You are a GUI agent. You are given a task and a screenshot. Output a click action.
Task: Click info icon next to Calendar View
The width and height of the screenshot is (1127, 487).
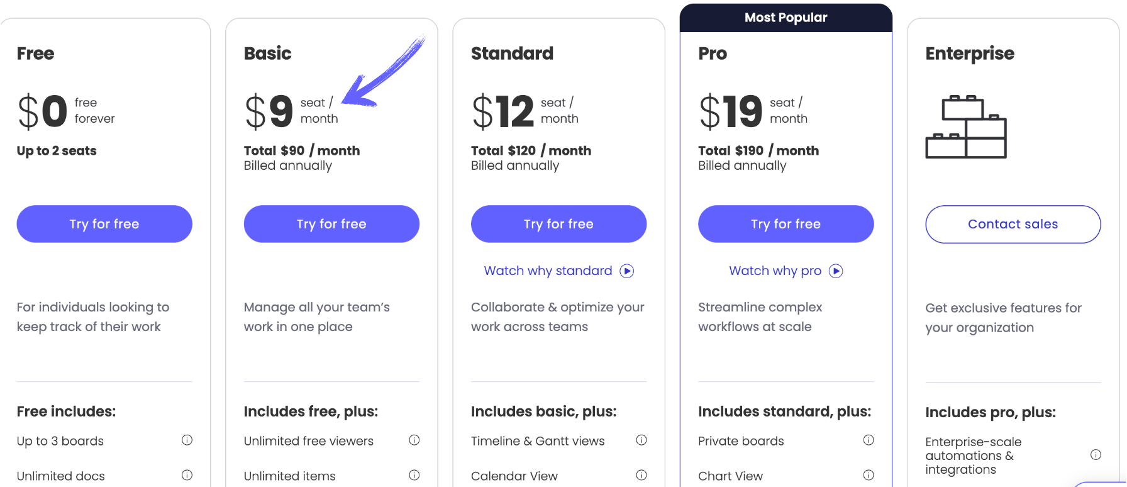click(x=641, y=475)
